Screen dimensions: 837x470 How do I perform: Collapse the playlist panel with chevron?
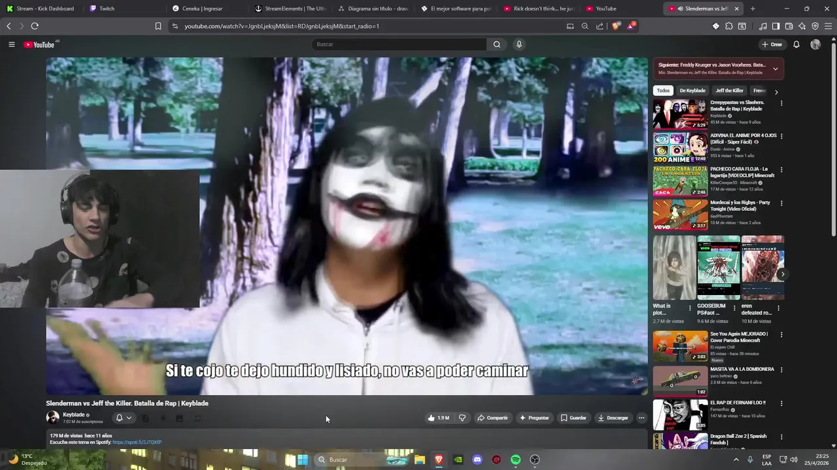click(776, 69)
